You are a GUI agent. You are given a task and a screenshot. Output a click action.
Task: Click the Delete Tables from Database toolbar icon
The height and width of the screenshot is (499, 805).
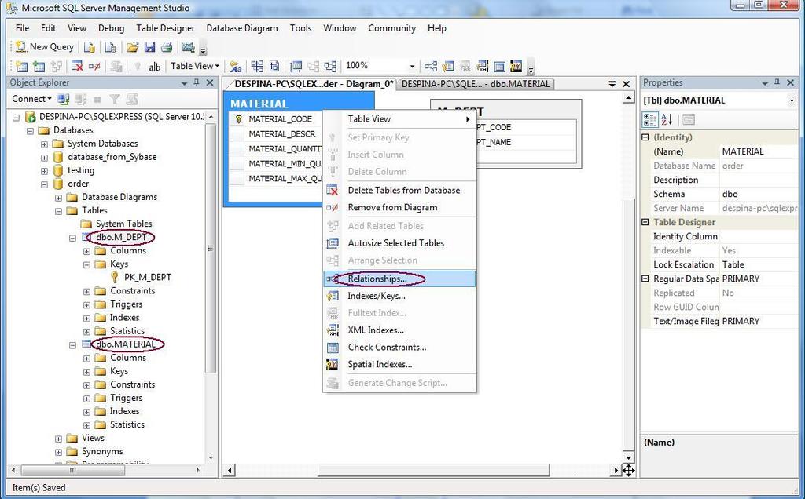tap(77, 66)
